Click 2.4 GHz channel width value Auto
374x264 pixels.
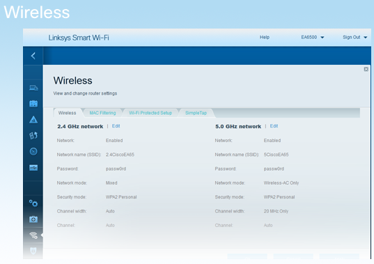tap(110, 211)
